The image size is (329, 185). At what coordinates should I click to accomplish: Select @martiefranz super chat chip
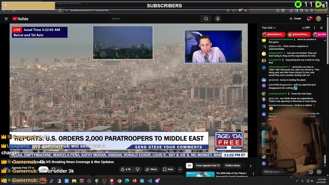(x=299, y=34)
